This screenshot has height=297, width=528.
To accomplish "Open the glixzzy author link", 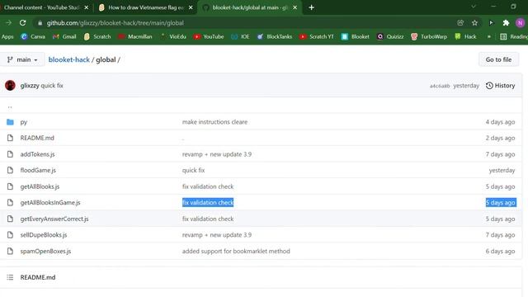I will tap(30, 86).
